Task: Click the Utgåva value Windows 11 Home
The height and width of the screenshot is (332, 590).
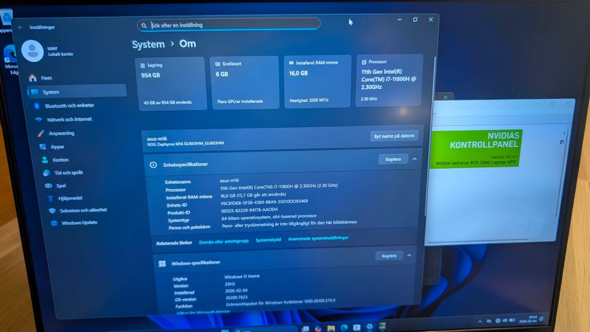Action: (x=242, y=276)
